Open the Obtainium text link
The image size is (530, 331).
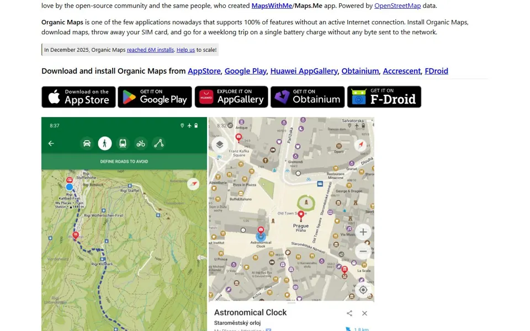click(x=360, y=71)
